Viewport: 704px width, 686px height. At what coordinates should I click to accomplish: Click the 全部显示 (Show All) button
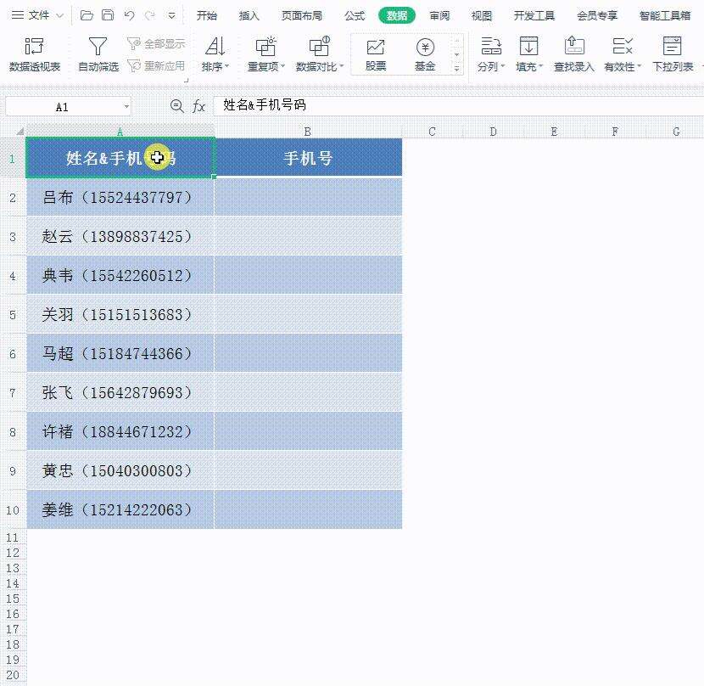point(156,42)
